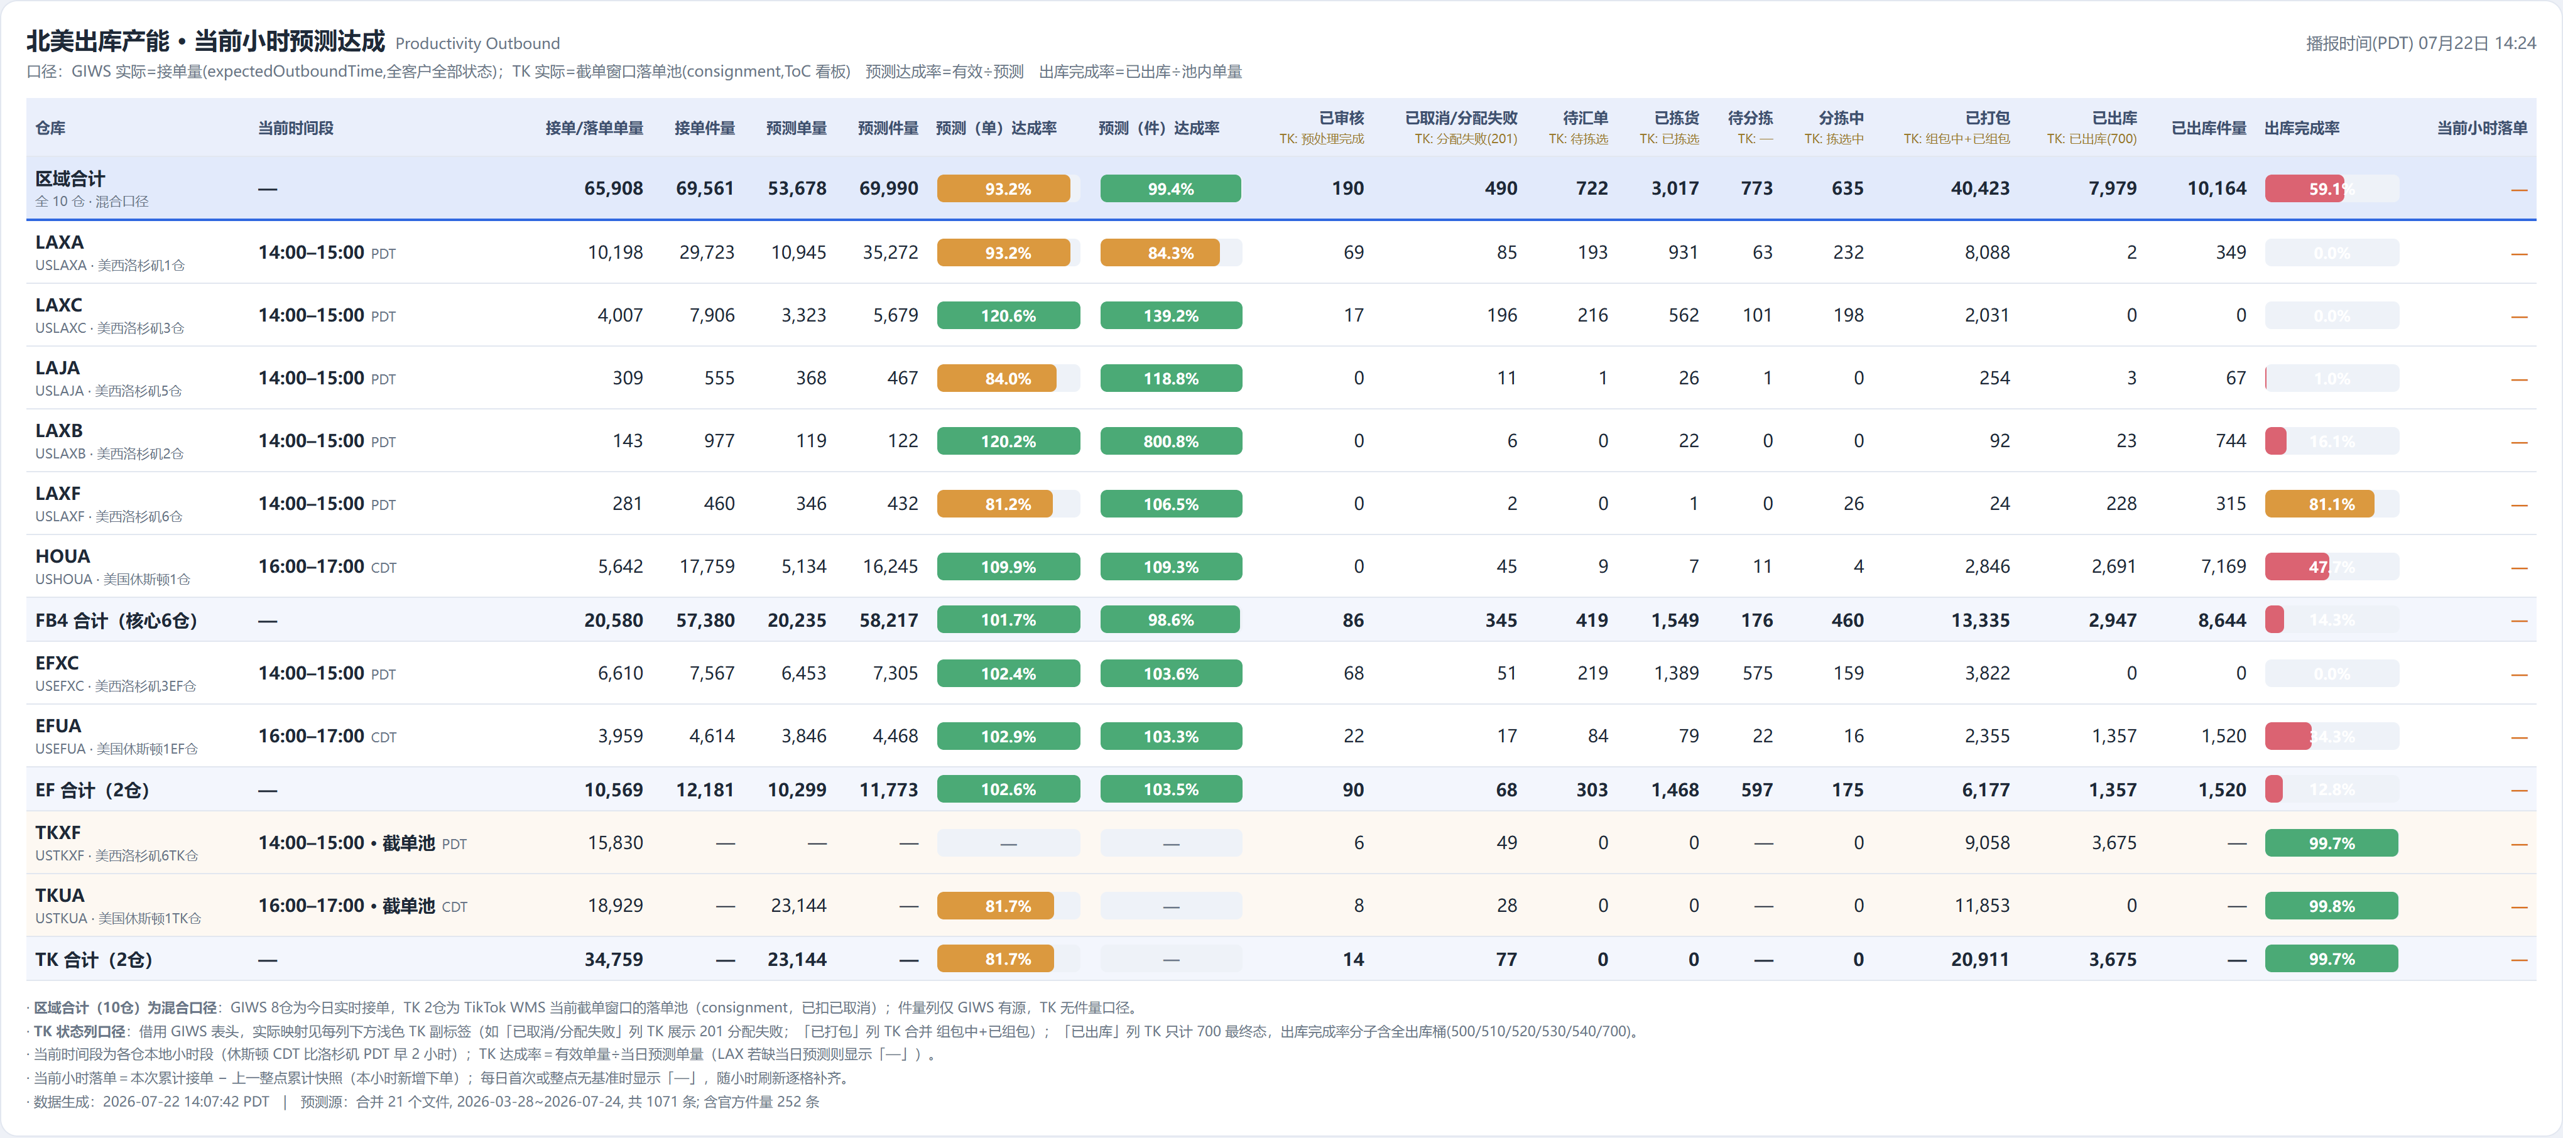Click EFXC picked value 1,389
Image resolution: width=2563 pixels, height=1138 pixels.
1675,673
